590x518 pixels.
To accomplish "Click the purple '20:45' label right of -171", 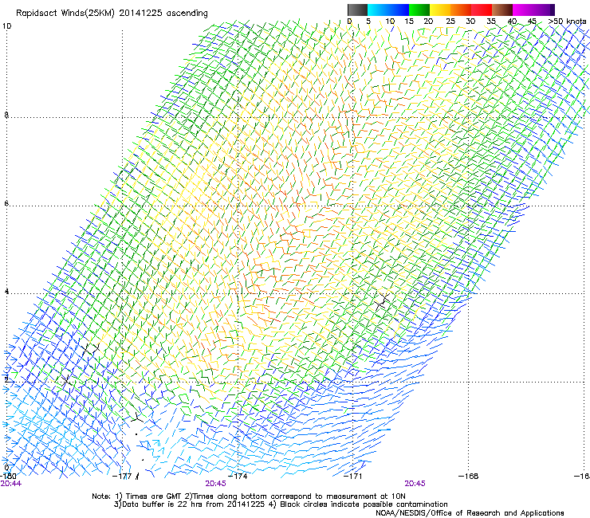I will pyautogui.click(x=415, y=484).
